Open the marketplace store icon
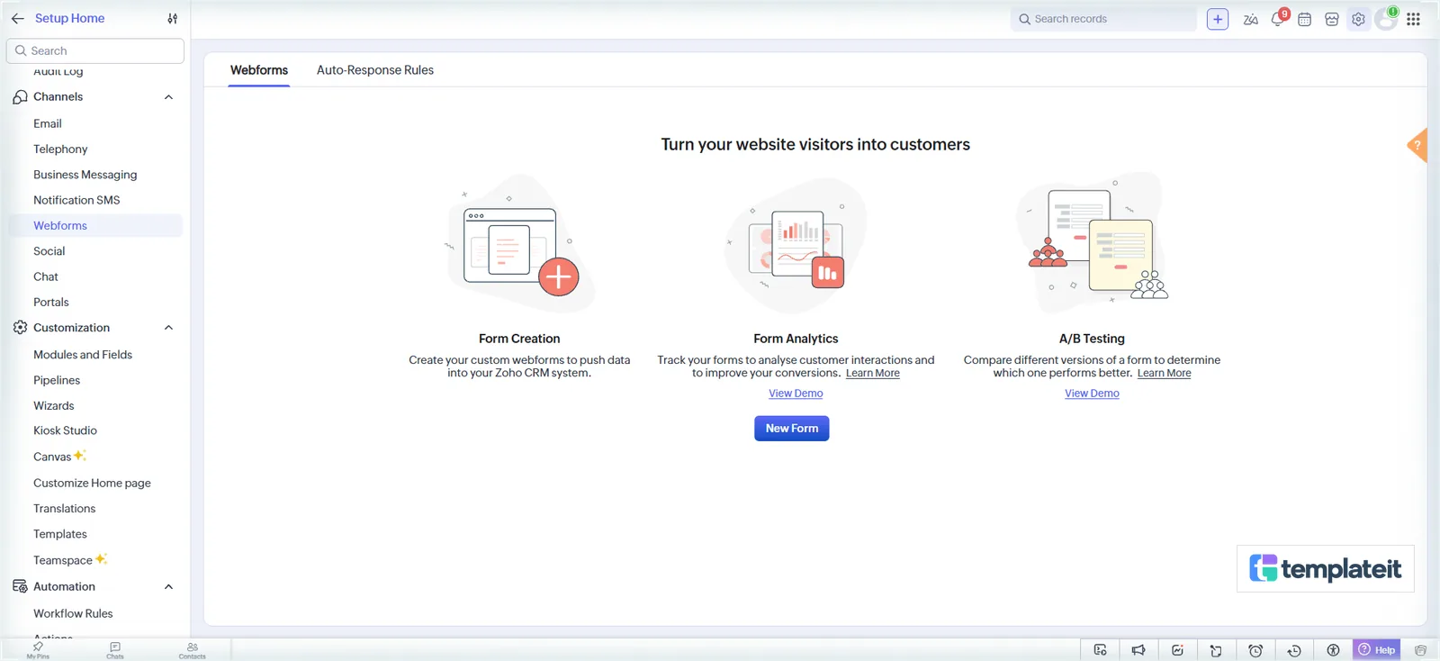The height and width of the screenshot is (661, 1440). point(1331,19)
